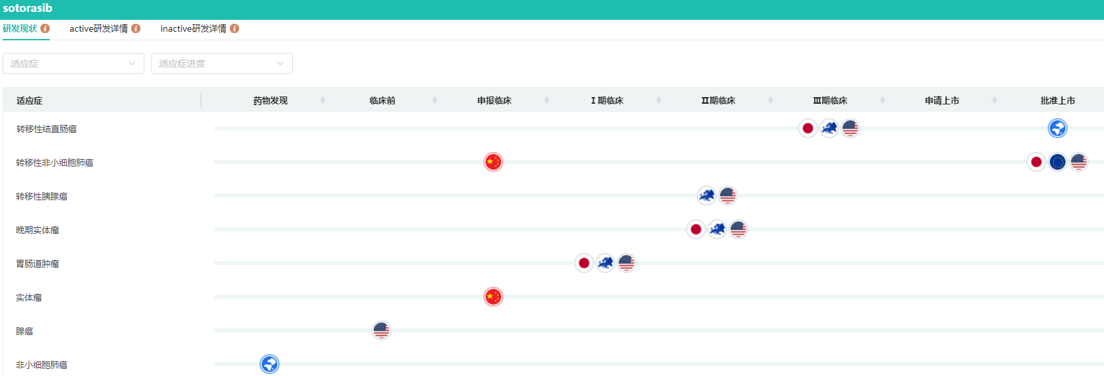The image size is (1104, 376).
Task: Click US flag in 转移性非小细胞肺癌 row
Action: (1079, 162)
